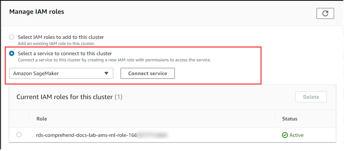Click the rds-comprehend-docs-lab-ams-ml-role name
345x151 pixels.
click(x=86, y=135)
